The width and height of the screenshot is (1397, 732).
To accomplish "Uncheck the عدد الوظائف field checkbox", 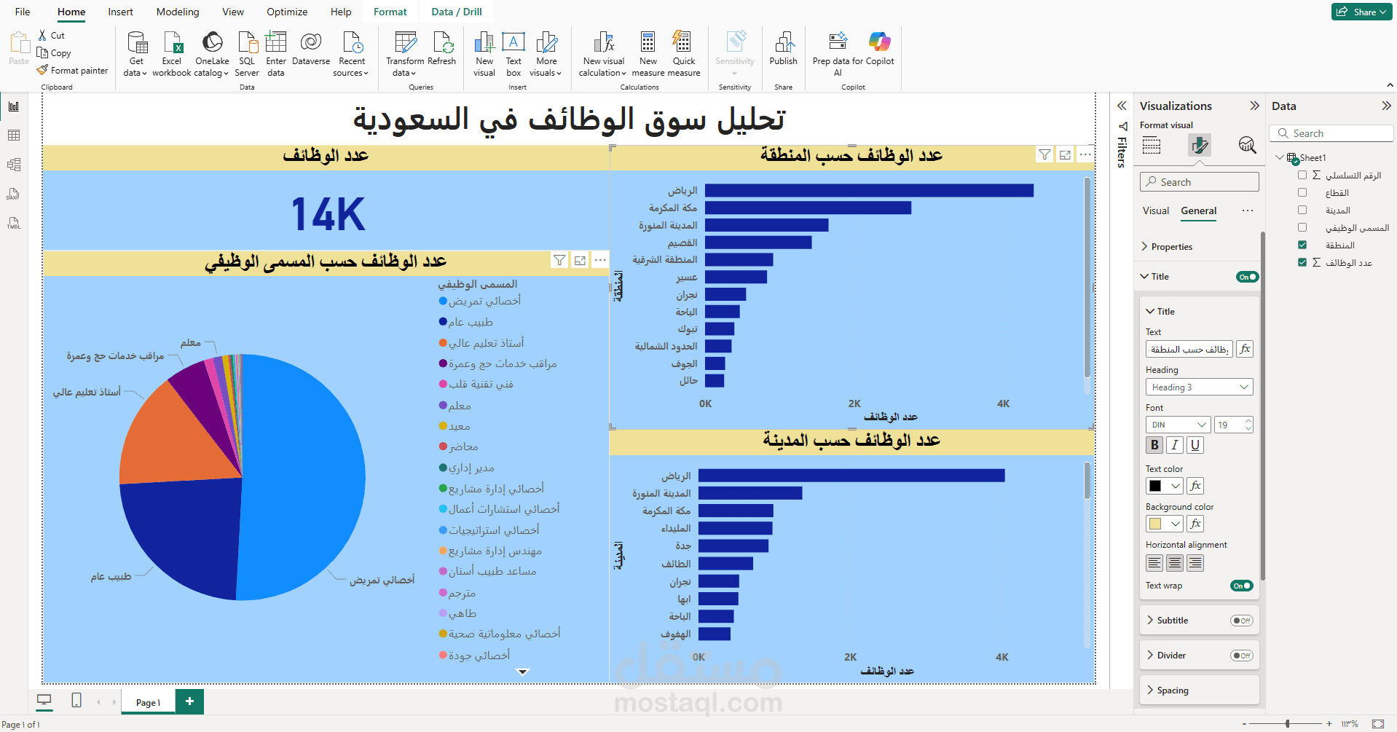I will tap(1302, 262).
